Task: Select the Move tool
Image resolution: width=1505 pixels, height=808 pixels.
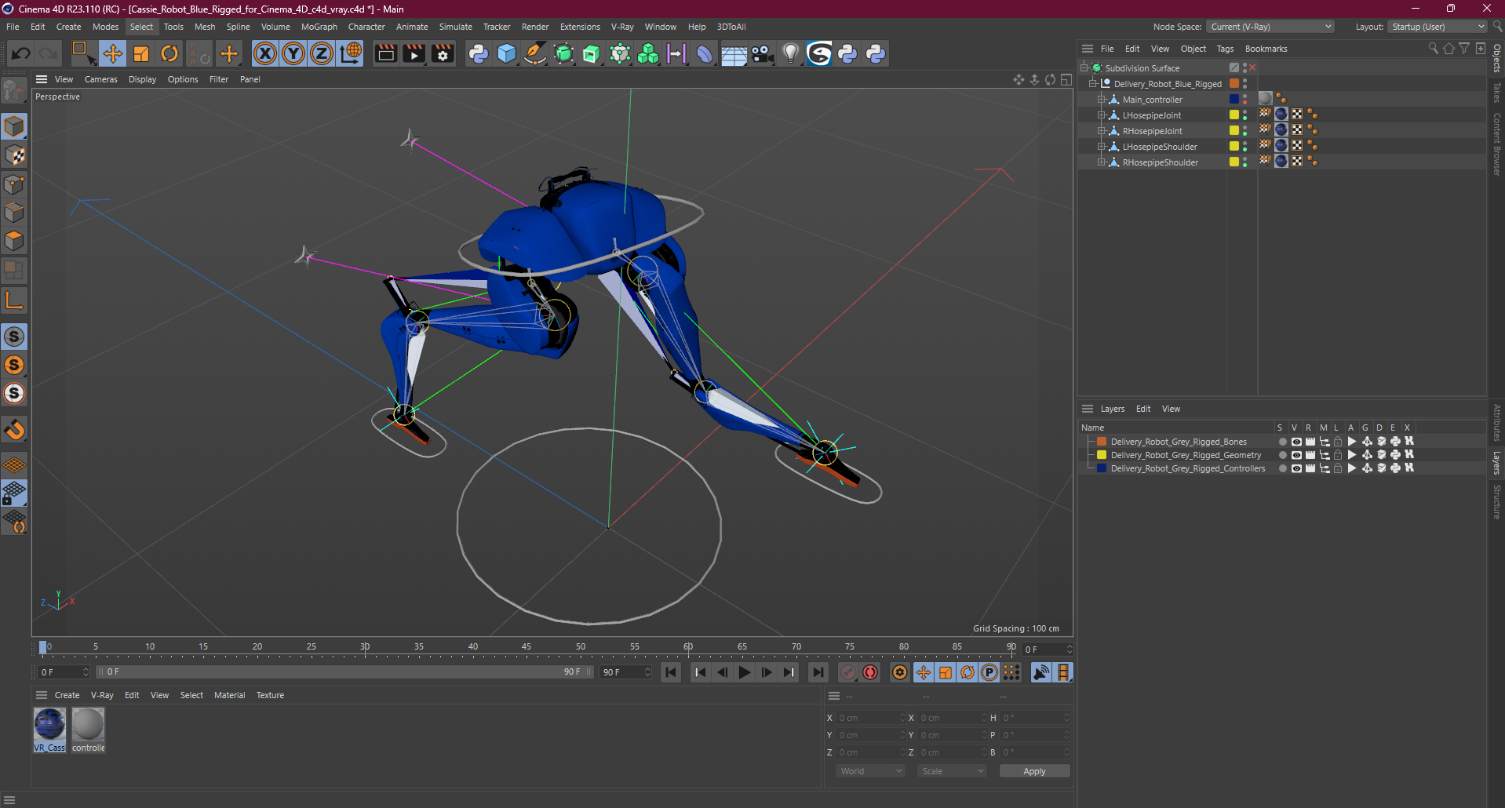Action: (113, 53)
